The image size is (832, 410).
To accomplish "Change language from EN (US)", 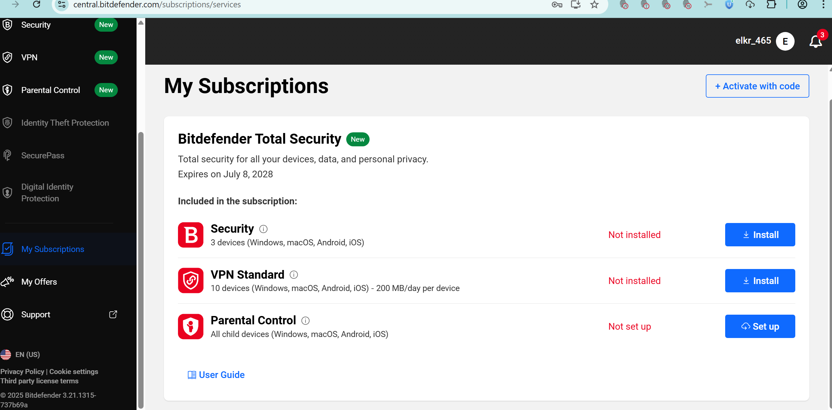I will pyautogui.click(x=21, y=354).
